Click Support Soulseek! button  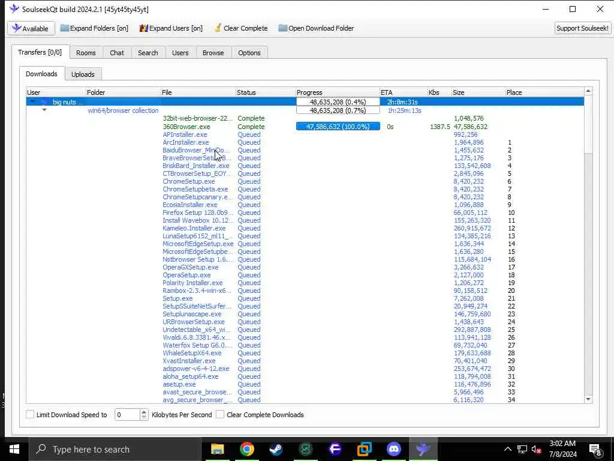[x=582, y=28]
